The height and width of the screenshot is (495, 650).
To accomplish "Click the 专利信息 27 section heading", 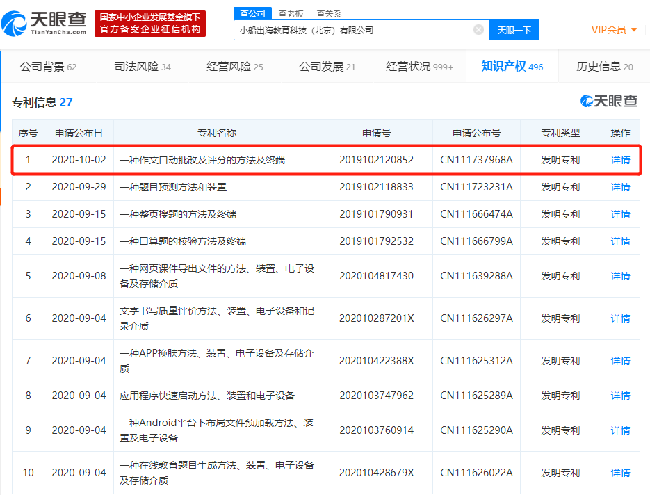I will point(42,102).
